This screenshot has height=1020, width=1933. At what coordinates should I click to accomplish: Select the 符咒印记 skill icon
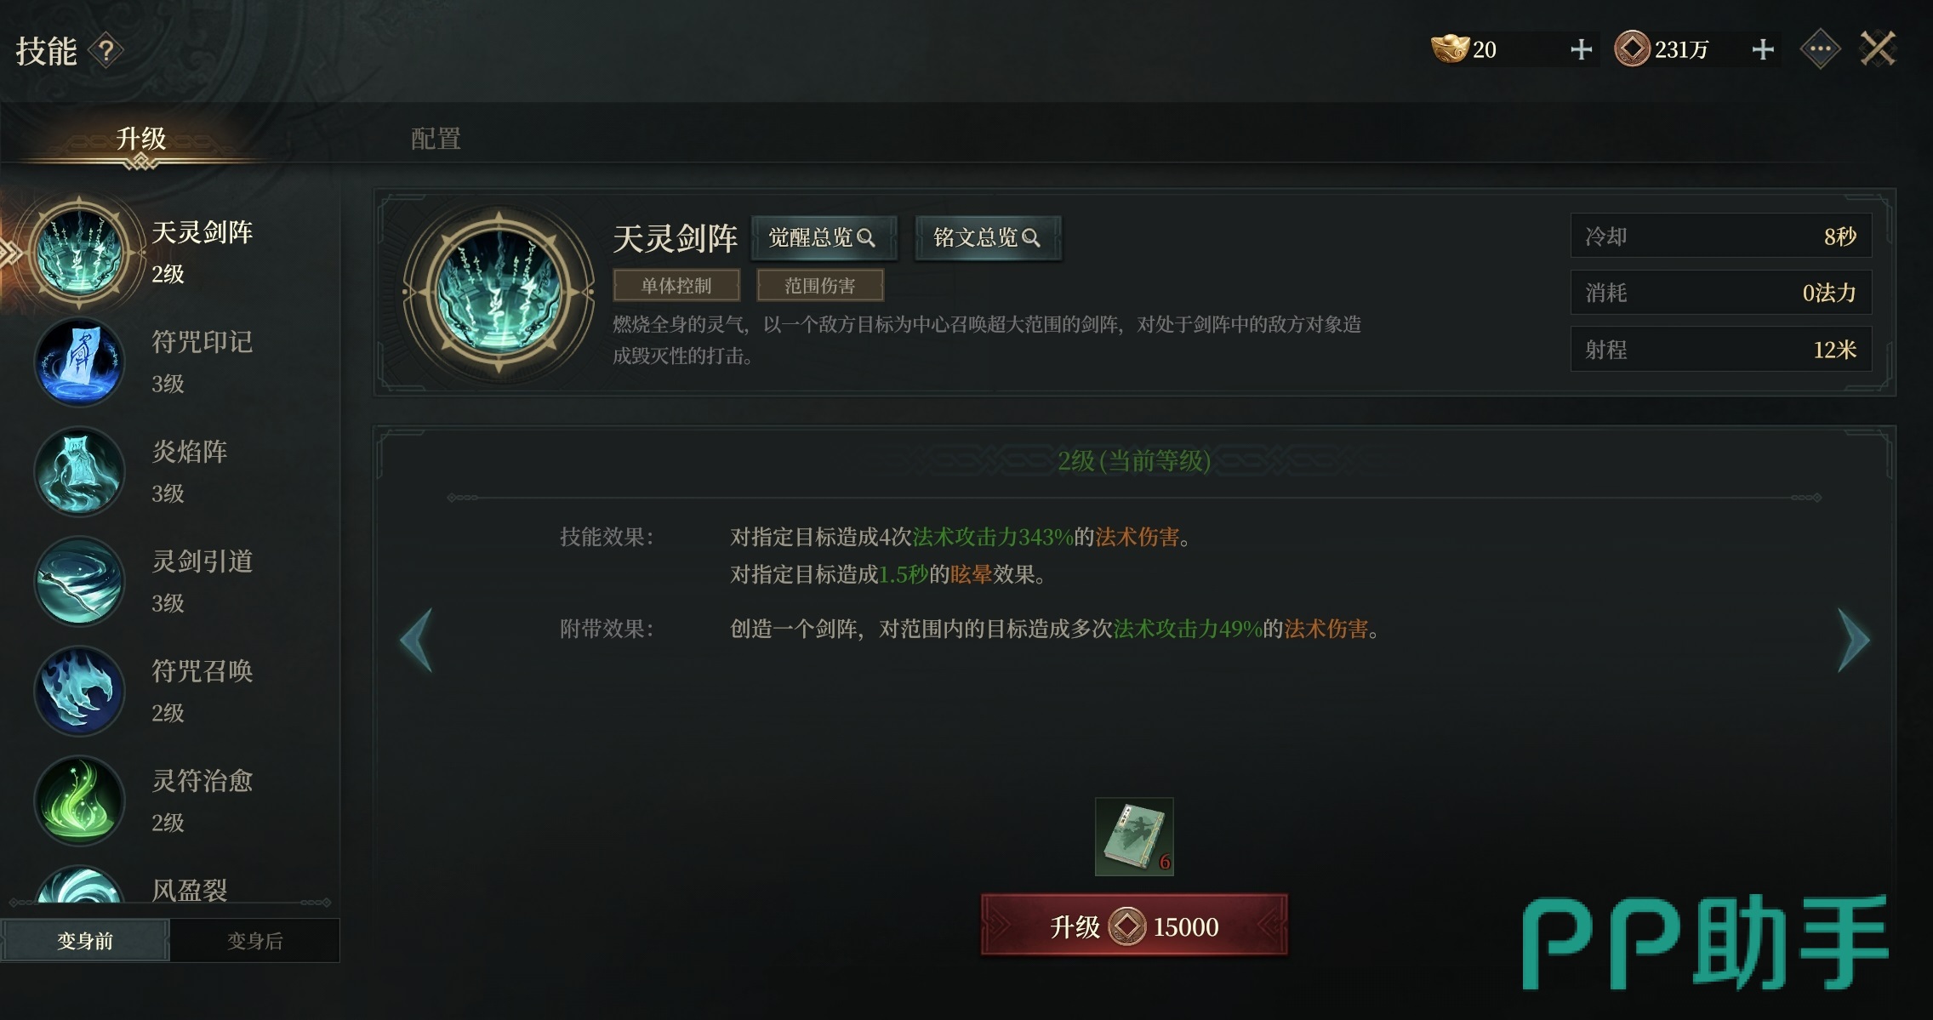pos(79,362)
